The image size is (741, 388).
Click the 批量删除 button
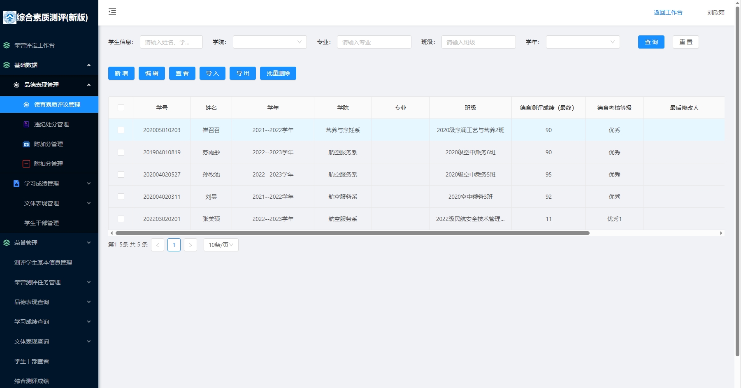click(x=278, y=73)
